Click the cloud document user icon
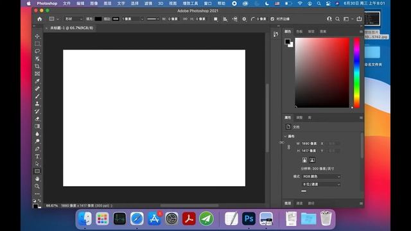 click(x=329, y=19)
